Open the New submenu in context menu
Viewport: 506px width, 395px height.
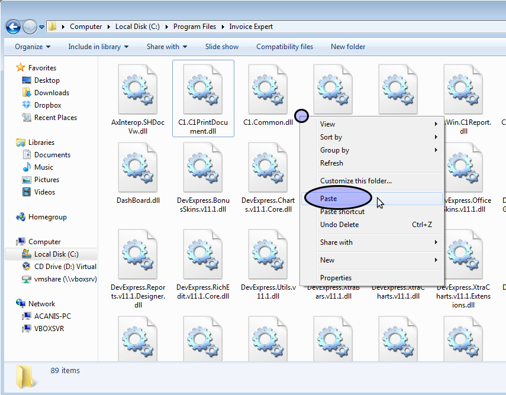click(x=372, y=260)
